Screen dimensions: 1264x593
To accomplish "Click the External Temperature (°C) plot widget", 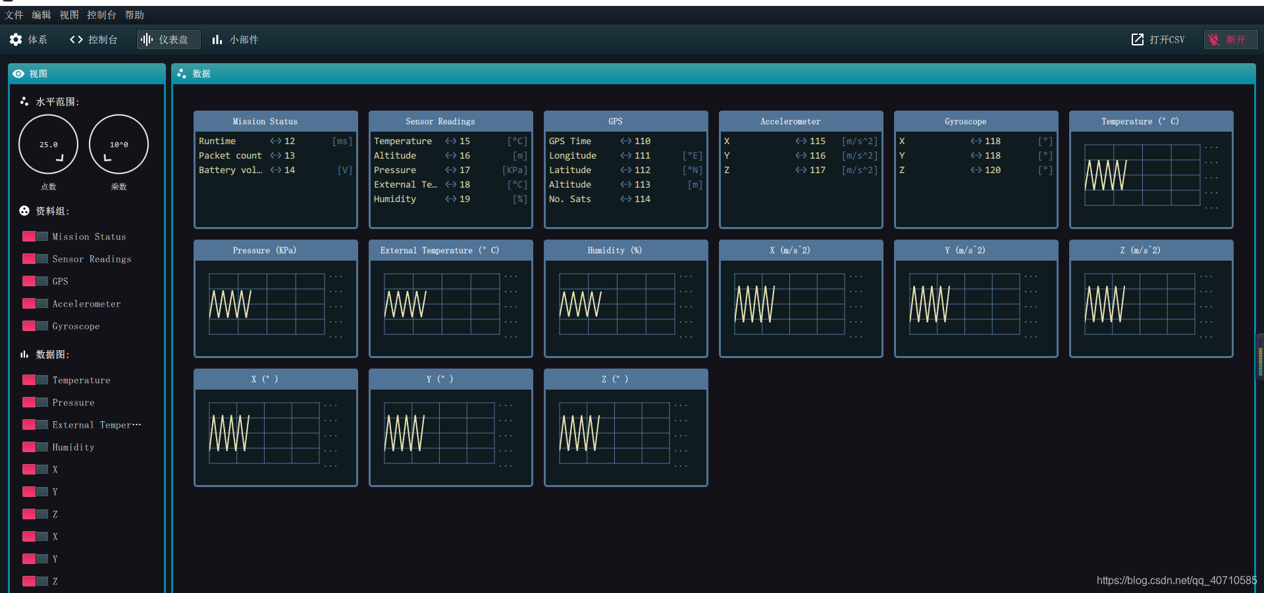I will click(x=450, y=299).
